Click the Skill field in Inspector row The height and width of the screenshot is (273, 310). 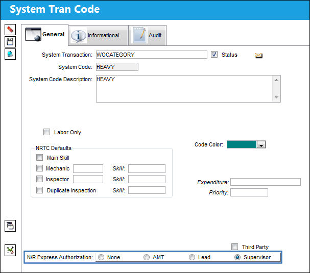tap(147, 179)
